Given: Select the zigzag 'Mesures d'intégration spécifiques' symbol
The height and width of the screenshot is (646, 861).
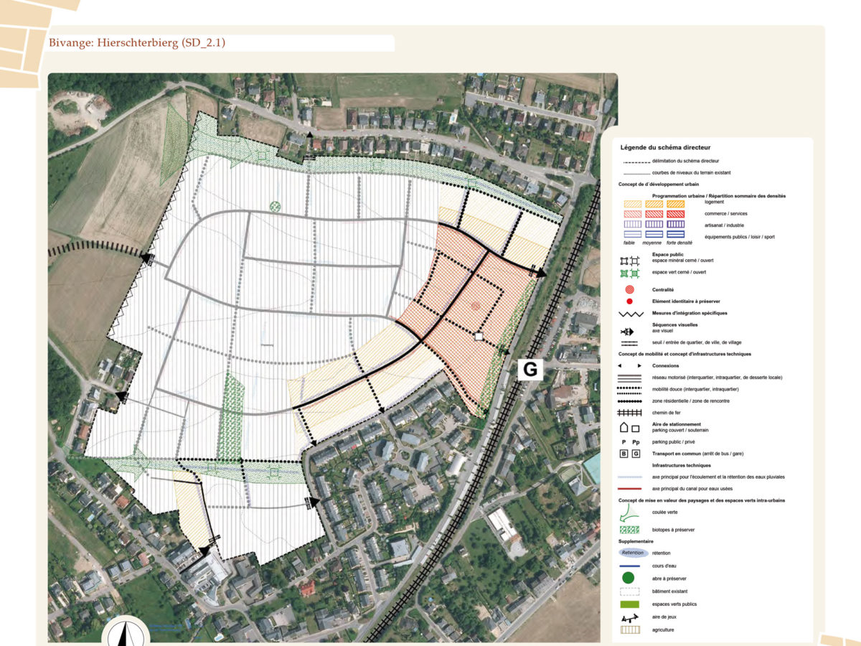Looking at the screenshot, I should point(629,314).
